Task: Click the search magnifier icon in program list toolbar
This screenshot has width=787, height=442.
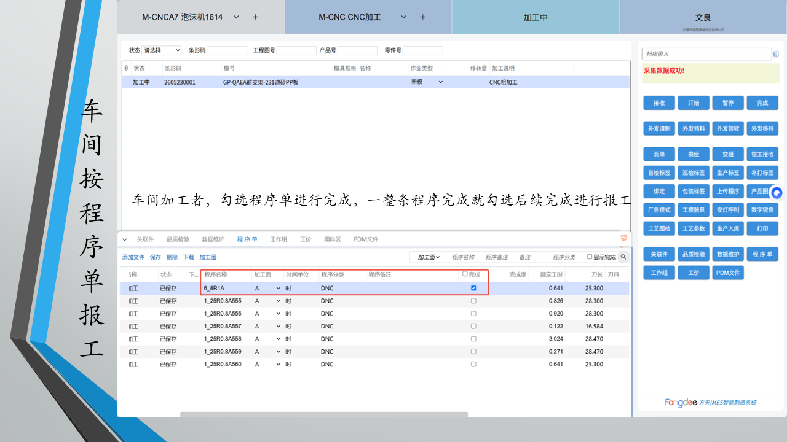Action: (623, 257)
